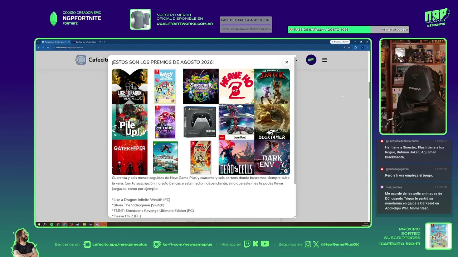Click the 15000 Cafecitos objective progress box
Screen dimensions: 458x257
246,25
